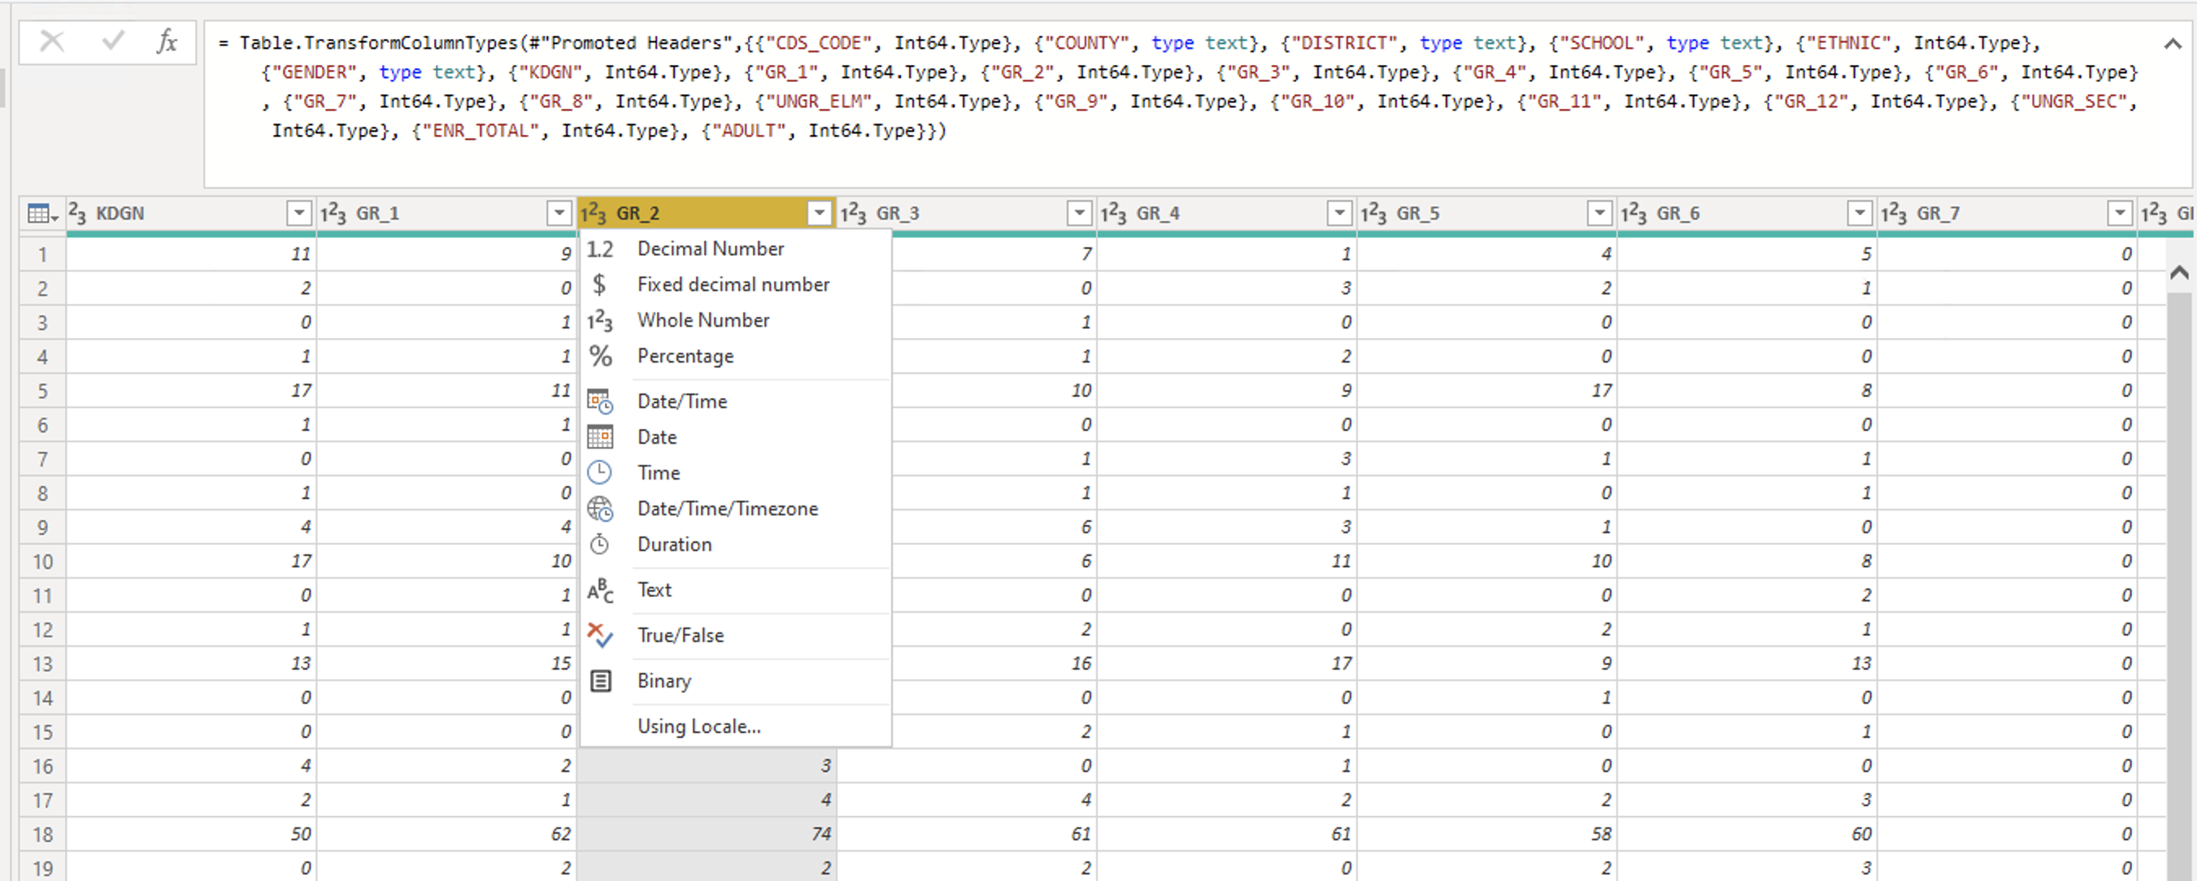Select the Date/Time/Timezone type option
Viewport: 2197px width, 881px height.
727,508
